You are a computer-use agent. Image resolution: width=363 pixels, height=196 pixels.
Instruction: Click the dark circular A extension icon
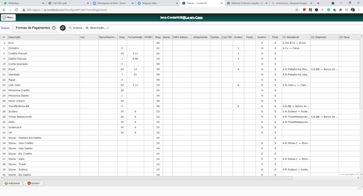[316, 10]
